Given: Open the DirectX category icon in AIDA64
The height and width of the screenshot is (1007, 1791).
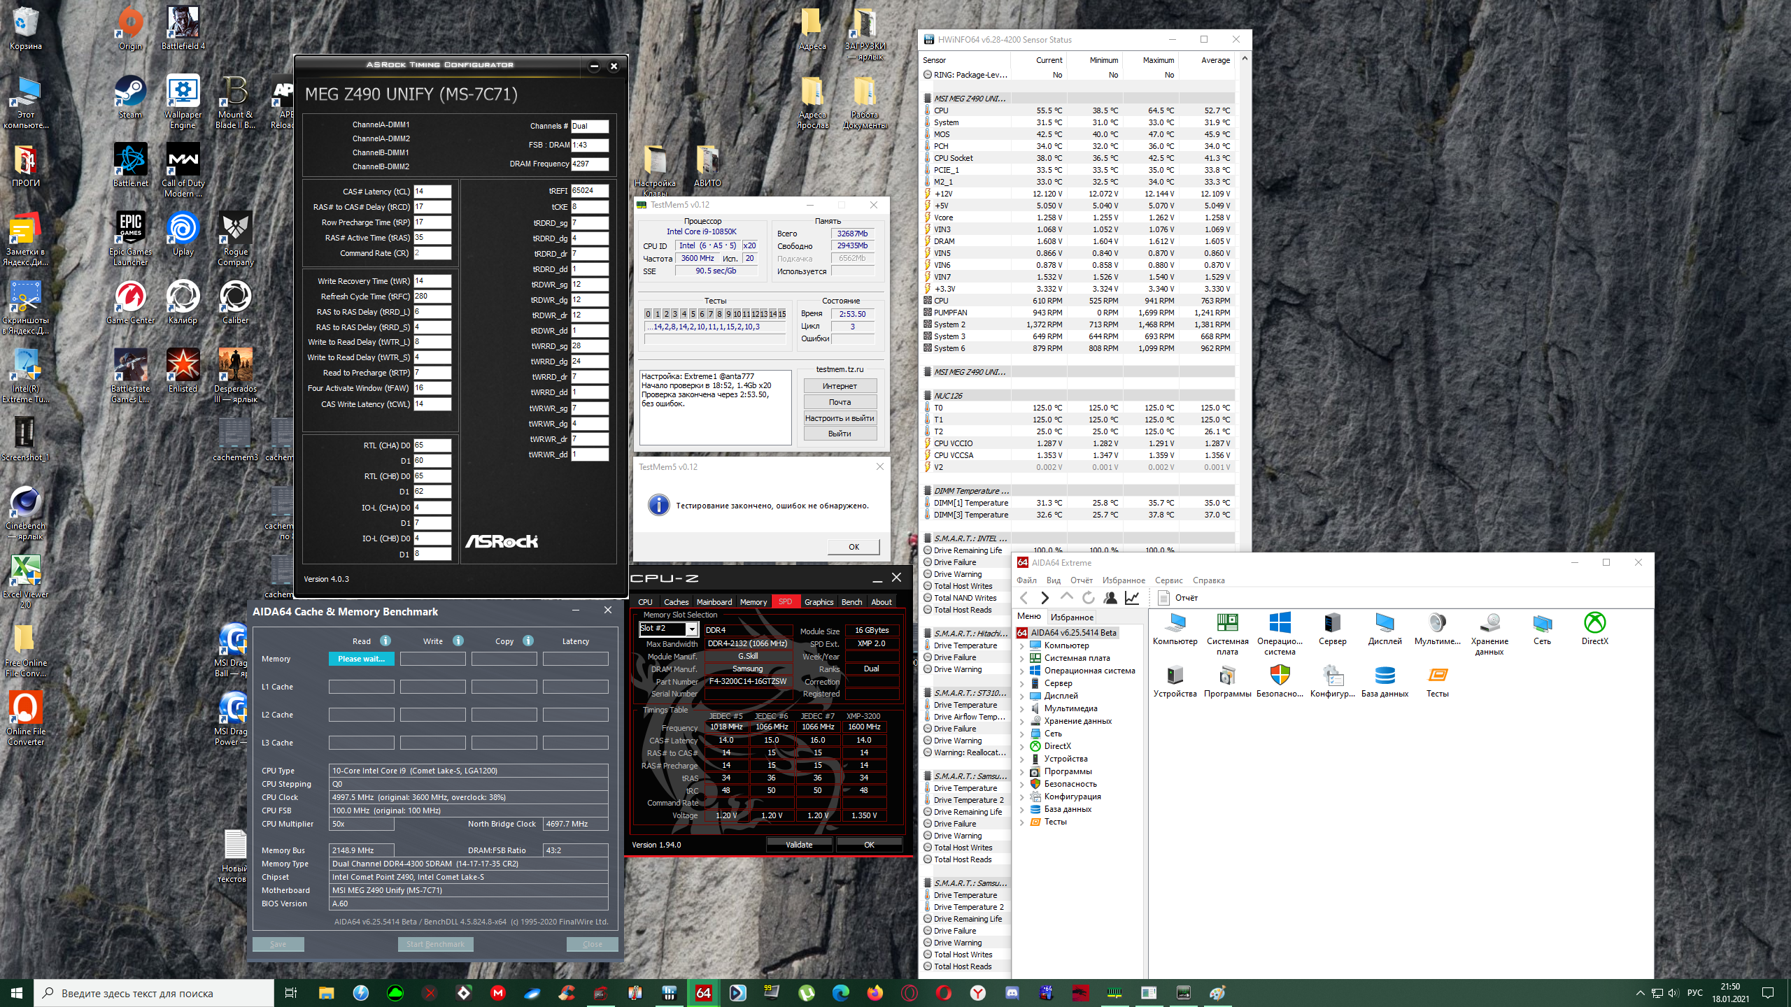Looking at the screenshot, I should (1594, 624).
